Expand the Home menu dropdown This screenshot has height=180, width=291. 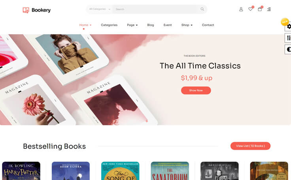tap(85, 25)
